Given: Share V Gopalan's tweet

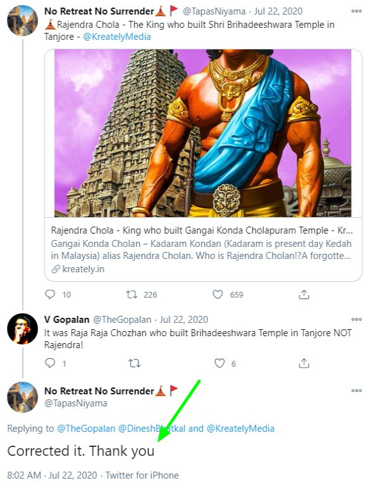Looking at the screenshot, I should tap(304, 363).
